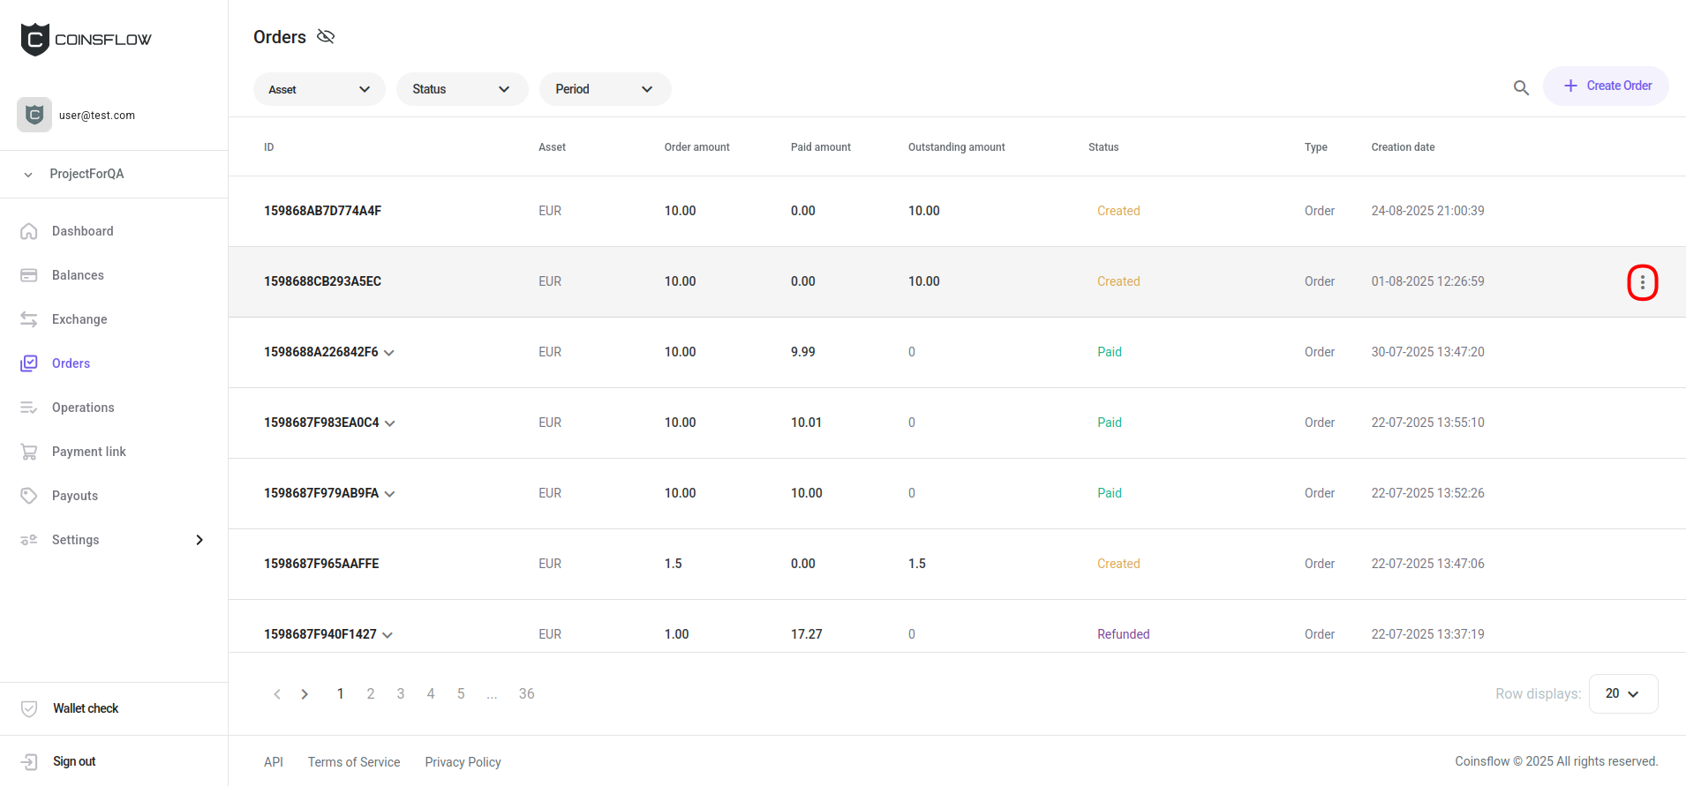The image size is (1686, 786).
Task: Open three-dot menu for order 1598688CB293A5EC
Action: point(1642,282)
